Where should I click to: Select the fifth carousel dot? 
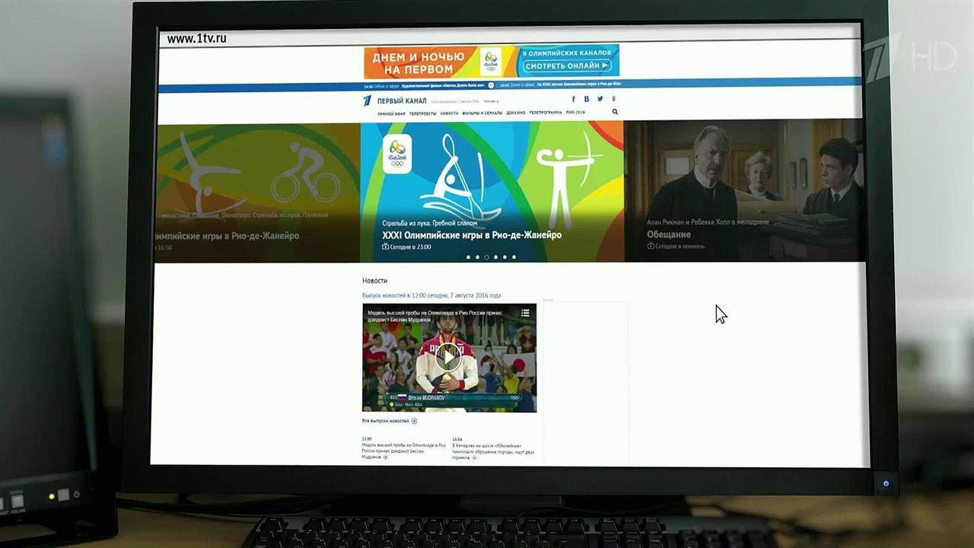point(505,257)
